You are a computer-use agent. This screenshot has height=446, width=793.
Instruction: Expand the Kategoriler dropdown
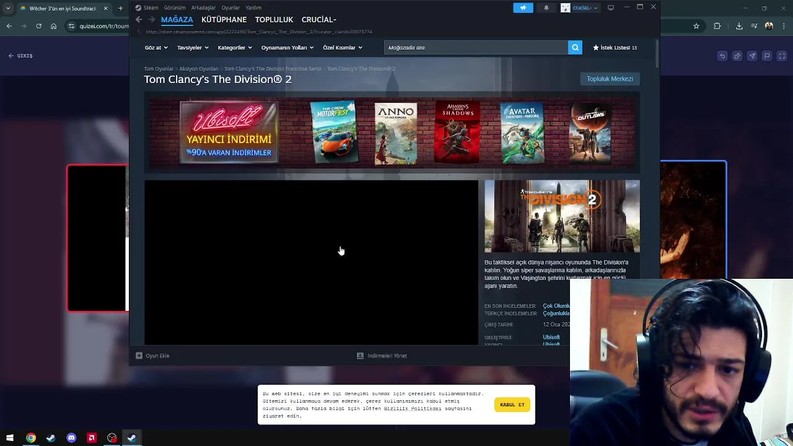click(x=235, y=48)
